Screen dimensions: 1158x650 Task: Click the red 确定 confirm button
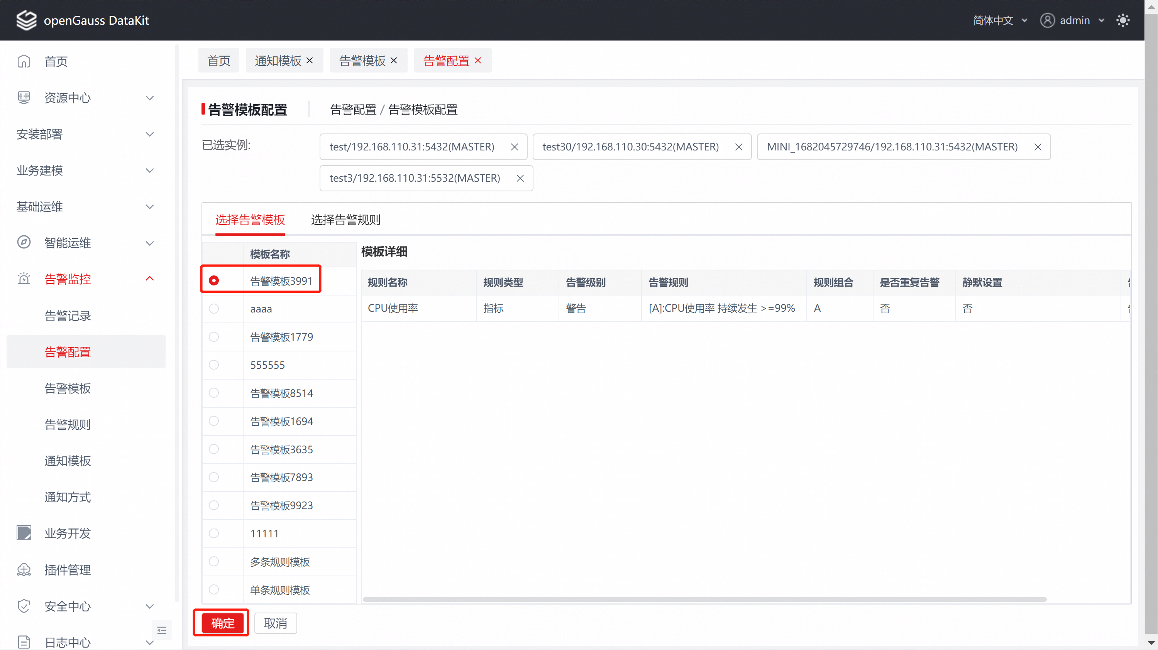point(222,623)
